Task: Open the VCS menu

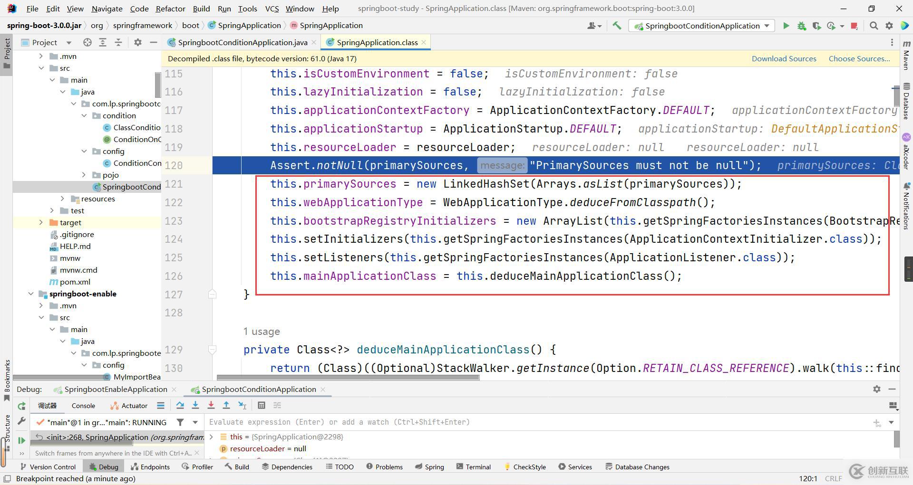Action: tap(272, 9)
